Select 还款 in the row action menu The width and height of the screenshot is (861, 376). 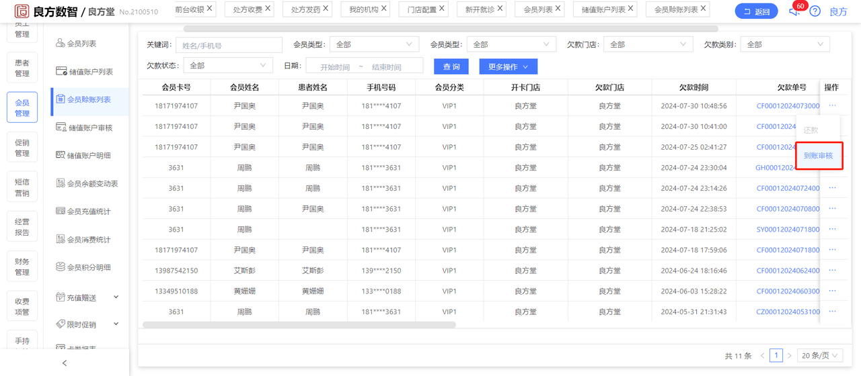click(x=811, y=130)
